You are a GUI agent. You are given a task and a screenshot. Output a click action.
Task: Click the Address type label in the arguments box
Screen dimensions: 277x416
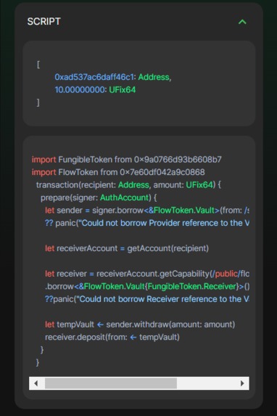coord(154,77)
